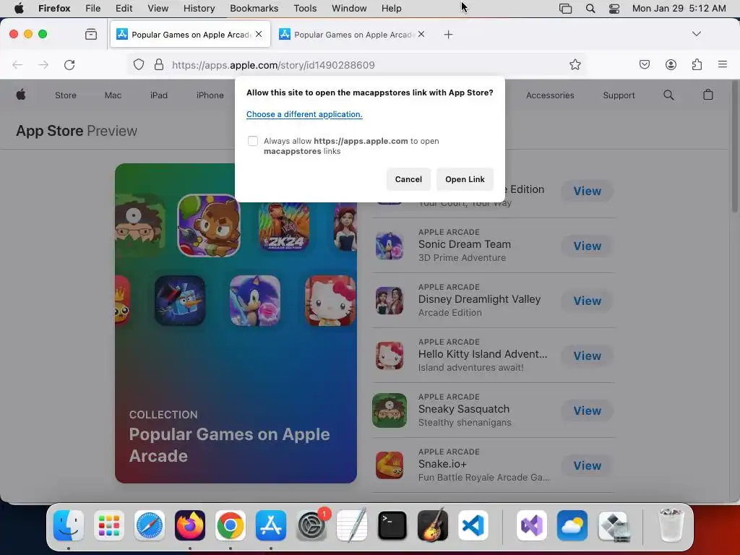Image resolution: width=740 pixels, height=555 pixels.
Task: Open the History menu
Action: tap(199, 9)
